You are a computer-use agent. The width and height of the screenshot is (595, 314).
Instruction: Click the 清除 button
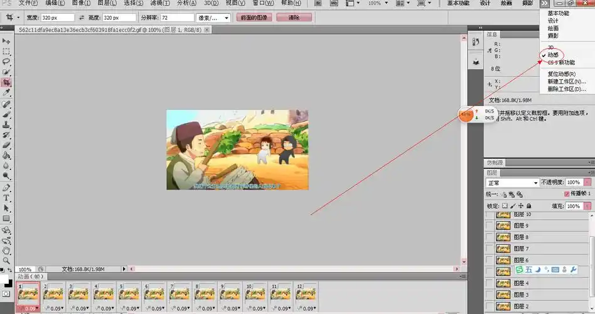pyautogui.click(x=293, y=18)
